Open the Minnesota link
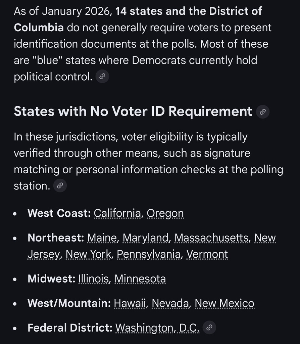This screenshot has width=300, height=344. tap(140, 279)
